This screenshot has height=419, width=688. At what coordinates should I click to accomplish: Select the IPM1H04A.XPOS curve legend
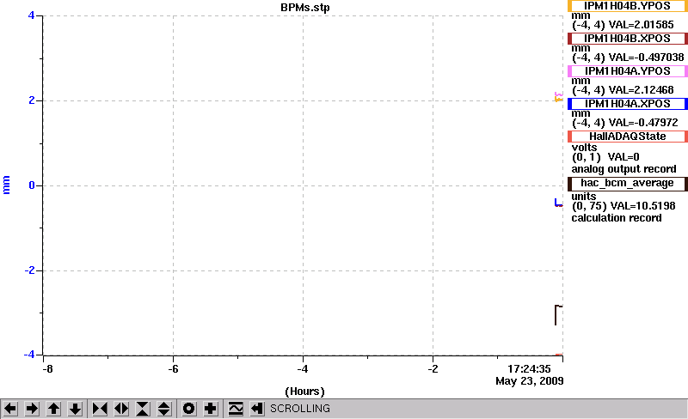coord(628,104)
